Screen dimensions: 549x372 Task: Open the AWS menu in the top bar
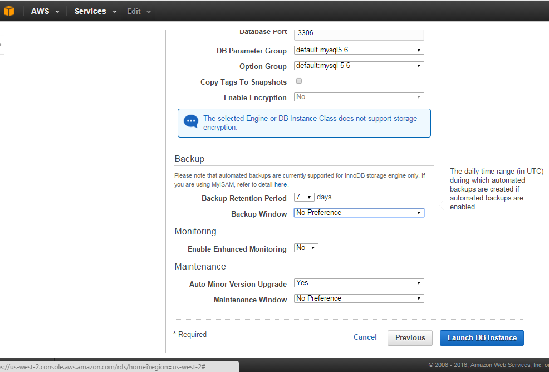point(45,11)
